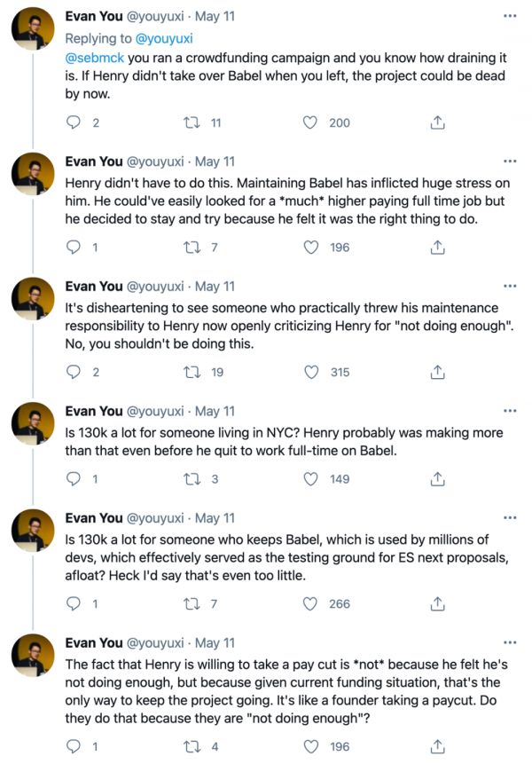Share the founder paycut tweet
This screenshot has width=532, height=764.
(x=437, y=746)
